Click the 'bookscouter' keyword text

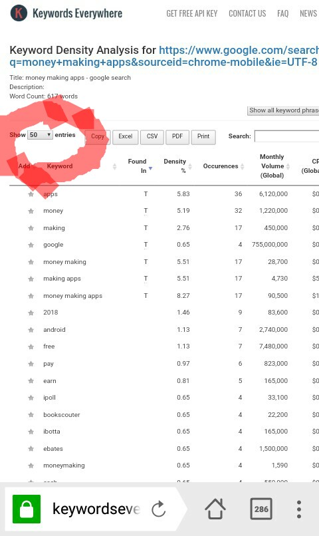pos(62,415)
